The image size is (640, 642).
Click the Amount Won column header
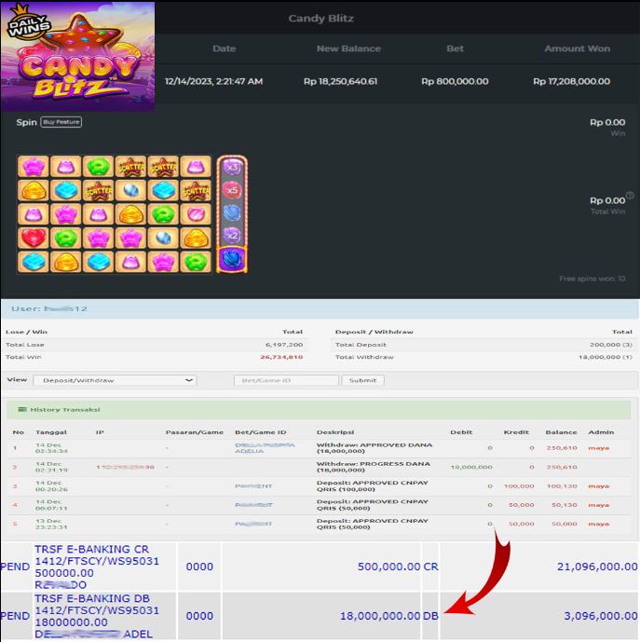577,48
